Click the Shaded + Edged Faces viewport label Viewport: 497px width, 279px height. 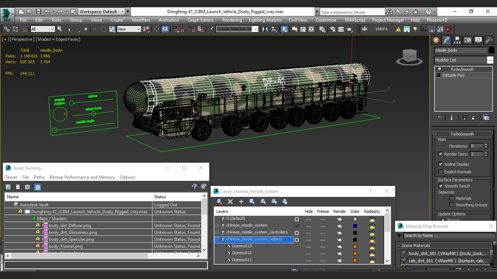pos(58,39)
